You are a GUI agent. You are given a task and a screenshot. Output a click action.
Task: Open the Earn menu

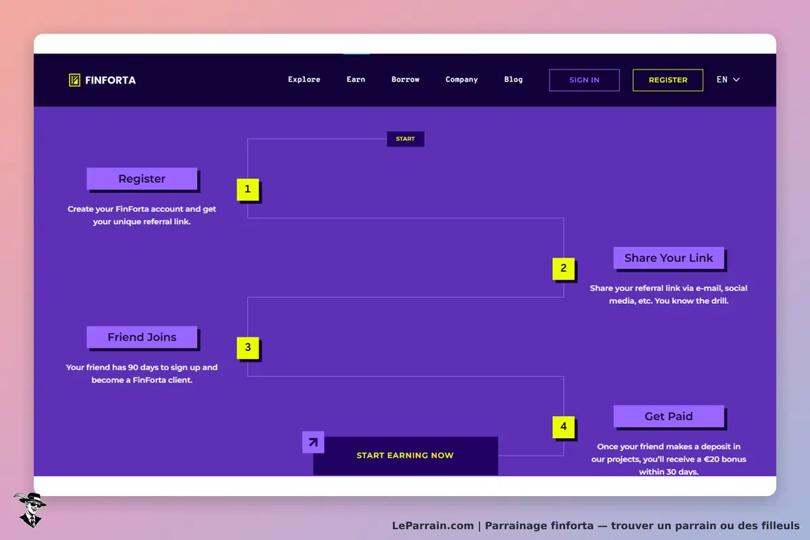click(356, 80)
